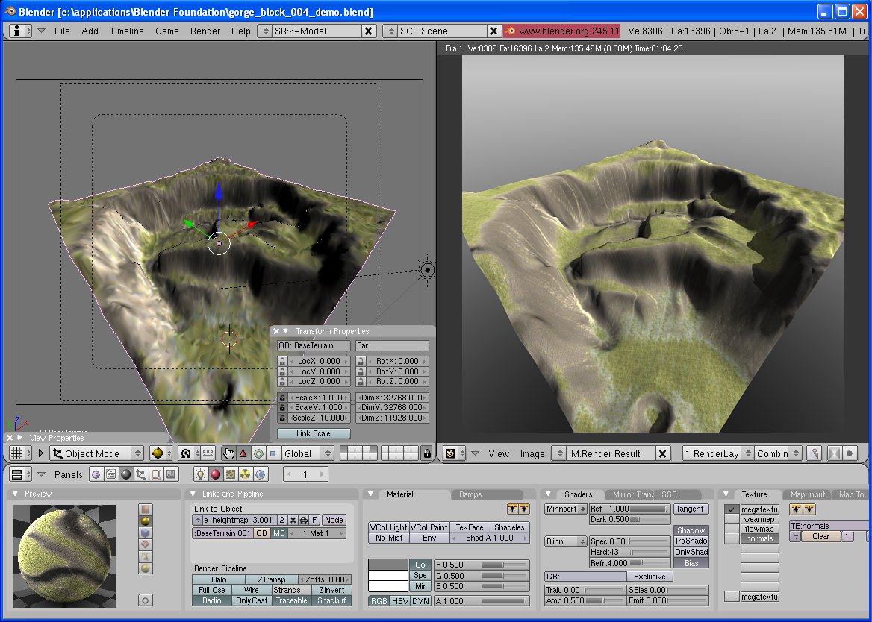
Task: Open the Global orientation dropdown
Action: coord(308,453)
